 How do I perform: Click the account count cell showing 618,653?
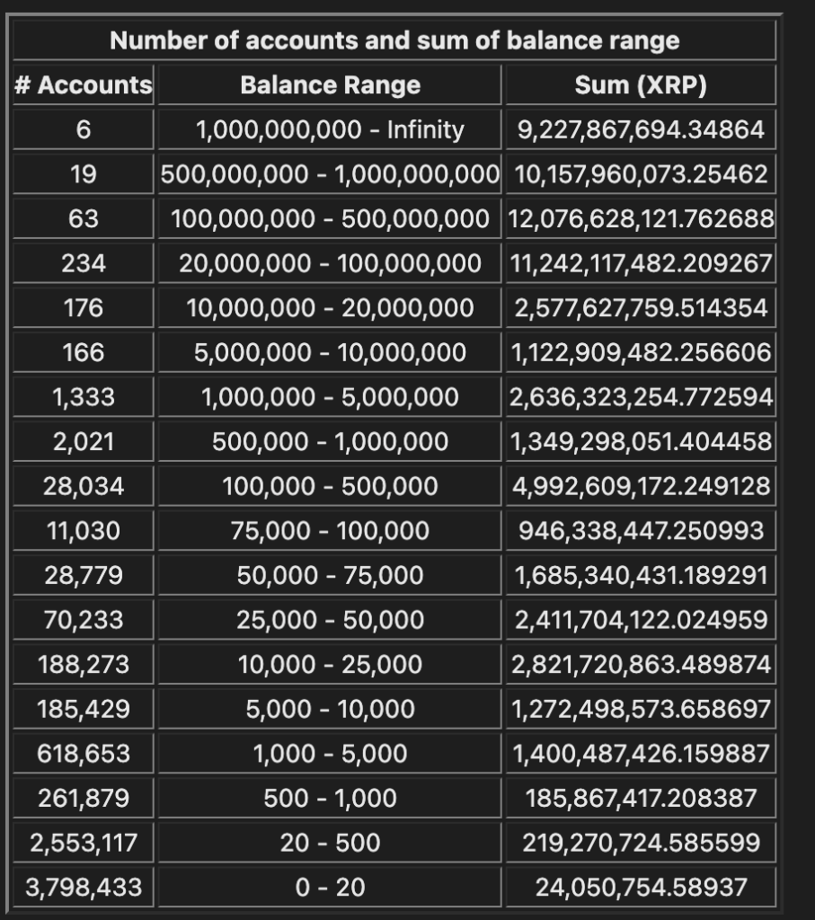tap(84, 754)
